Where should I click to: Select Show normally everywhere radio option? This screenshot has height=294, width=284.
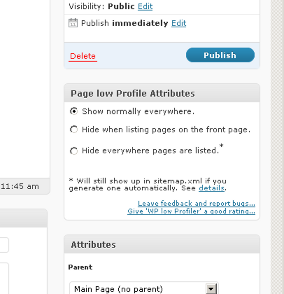74,111
